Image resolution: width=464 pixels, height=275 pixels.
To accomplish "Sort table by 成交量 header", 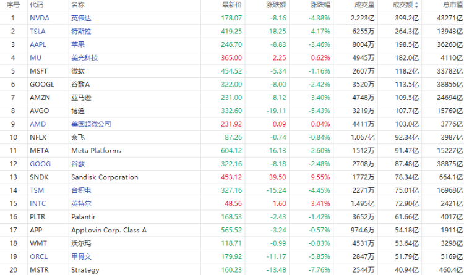I will [x=364, y=5].
